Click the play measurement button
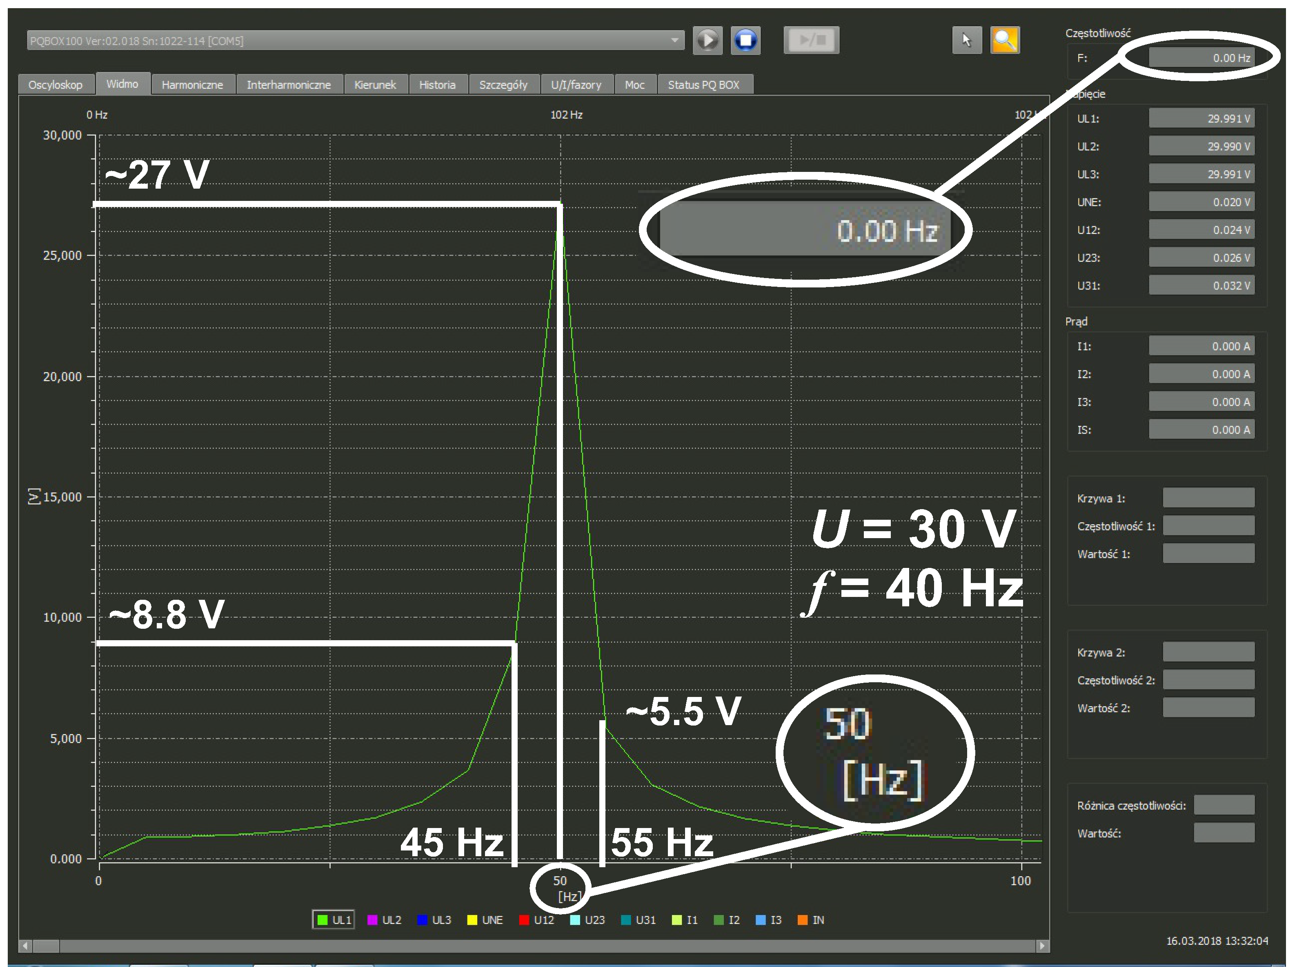This screenshot has height=975, width=1297. coord(707,40)
